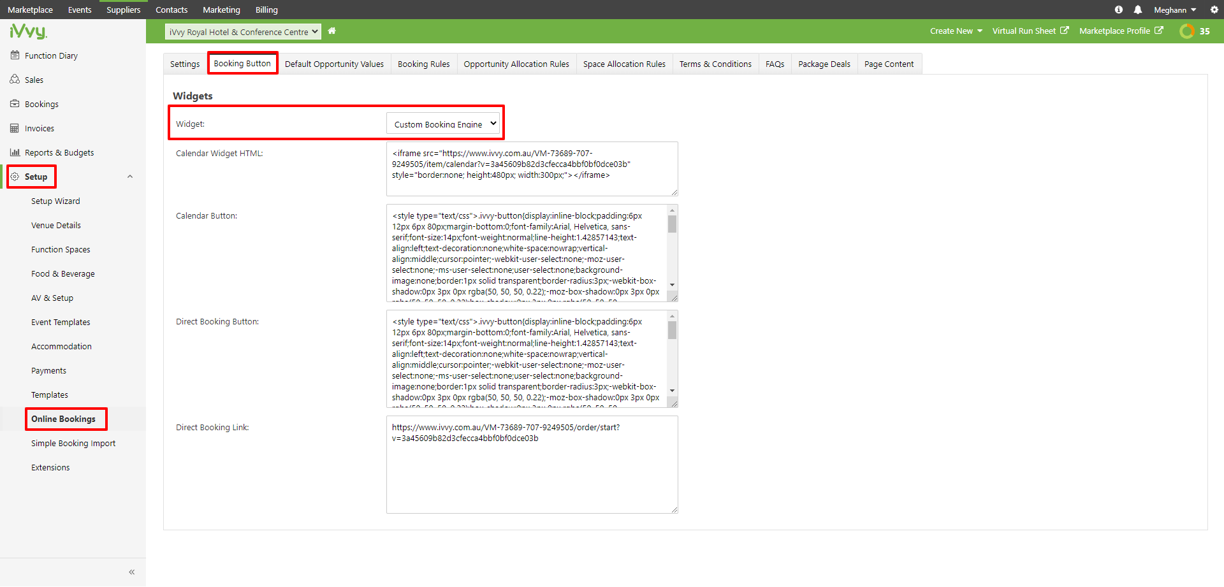Collapse the Setup menu chevron
Image resolution: width=1224 pixels, height=587 pixels.
(x=130, y=177)
